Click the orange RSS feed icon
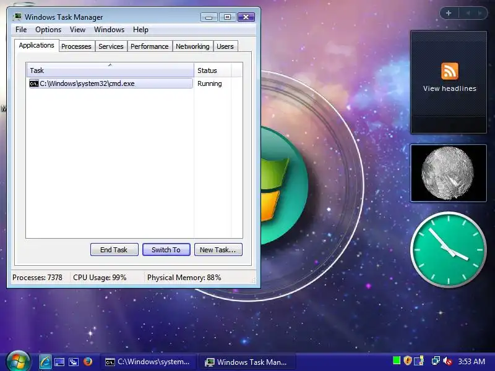This screenshot has width=495, height=371. (x=450, y=71)
